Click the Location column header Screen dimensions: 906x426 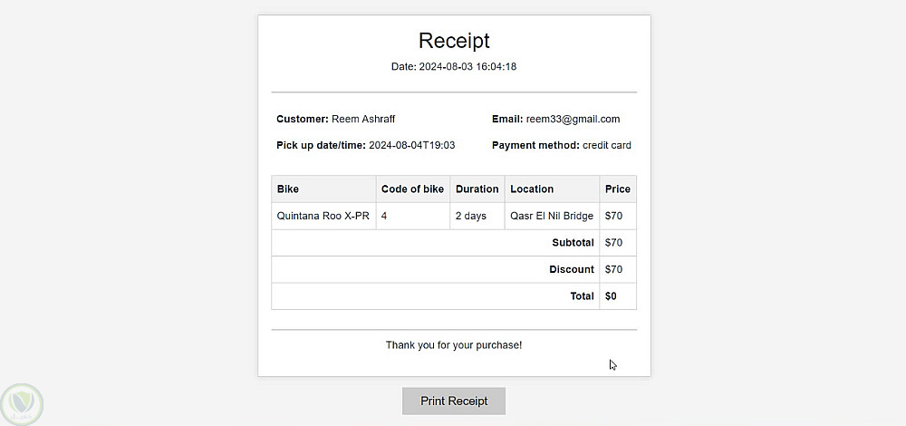pyautogui.click(x=532, y=189)
